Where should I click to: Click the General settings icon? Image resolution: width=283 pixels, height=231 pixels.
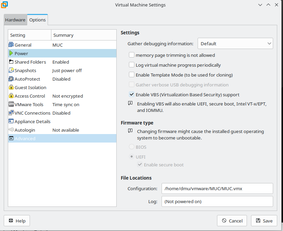point(11,45)
